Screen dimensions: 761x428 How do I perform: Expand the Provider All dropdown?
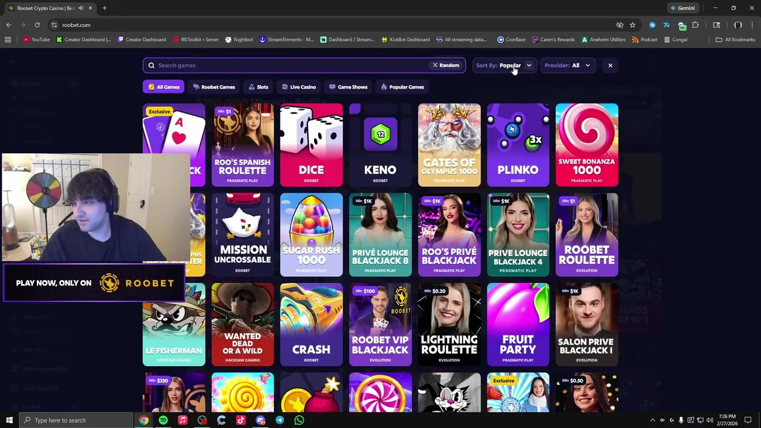click(568, 65)
